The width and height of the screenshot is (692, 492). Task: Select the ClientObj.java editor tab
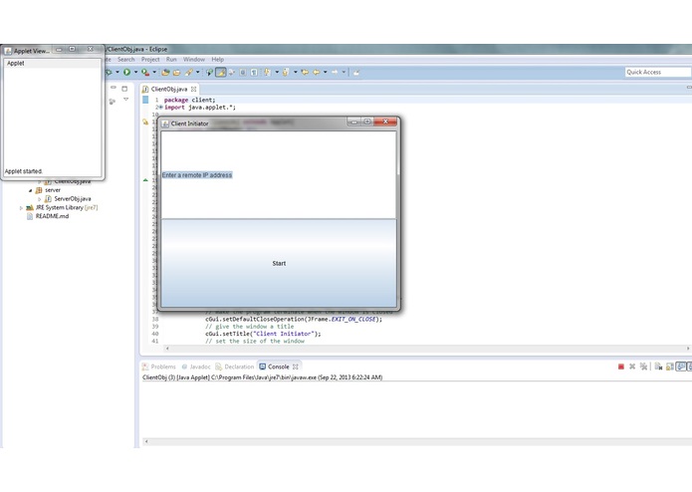pyautogui.click(x=169, y=89)
